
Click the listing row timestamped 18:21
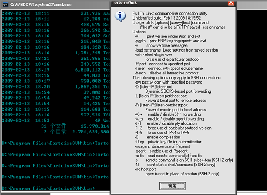[x=55, y=59]
